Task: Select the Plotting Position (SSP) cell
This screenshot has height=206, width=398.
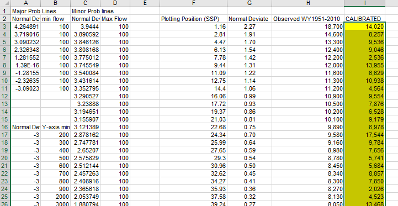Action: 193,19
